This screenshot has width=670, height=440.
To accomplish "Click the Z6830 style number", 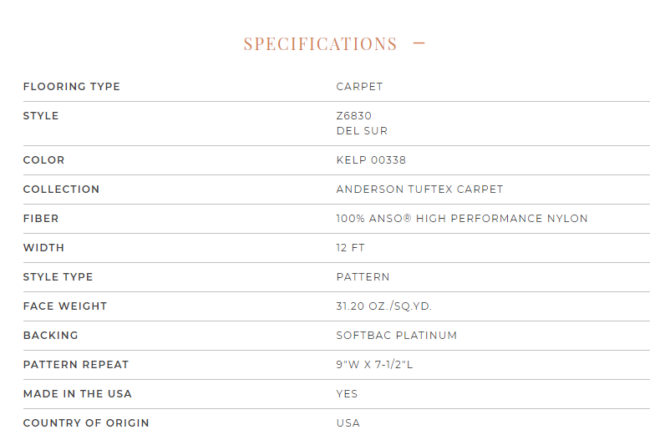I will point(354,116).
